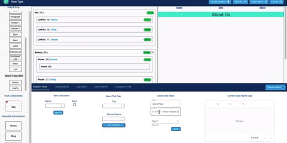287x143 pixels.
Task: Click the ReactType logo icon
Action: click(x=6, y=2)
